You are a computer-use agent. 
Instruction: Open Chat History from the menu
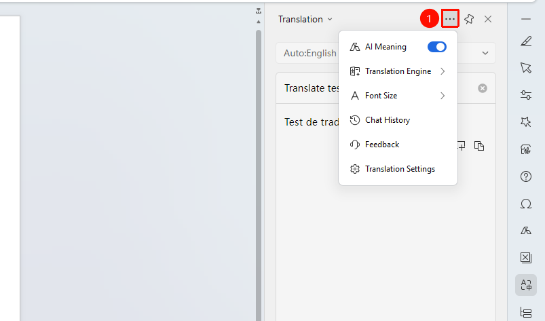[398, 120]
